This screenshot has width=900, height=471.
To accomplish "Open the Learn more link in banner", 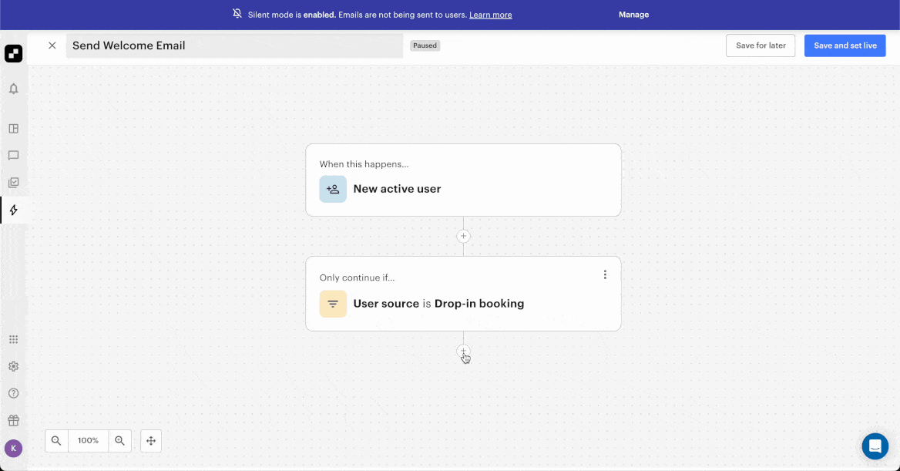I will [x=491, y=15].
